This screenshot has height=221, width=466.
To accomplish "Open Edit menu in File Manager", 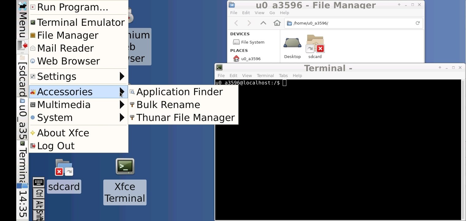I will point(246,13).
